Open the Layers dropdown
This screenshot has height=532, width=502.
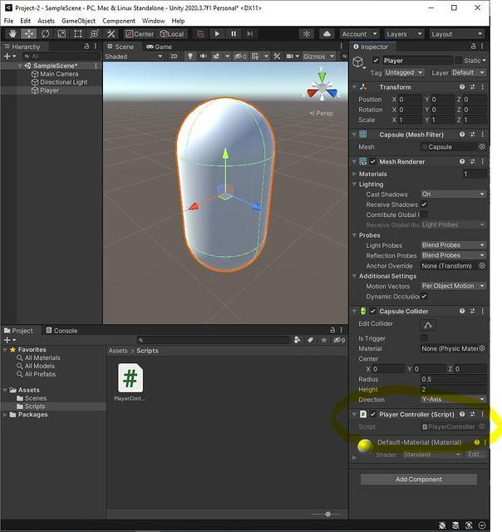click(x=404, y=34)
